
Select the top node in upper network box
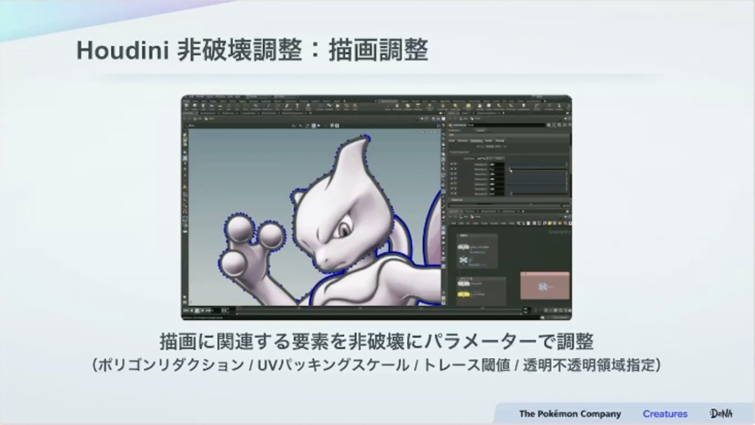point(464,246)
